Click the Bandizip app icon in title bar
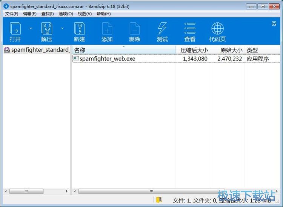The height and width of the screenshot is (207, 283). [6, 6]
